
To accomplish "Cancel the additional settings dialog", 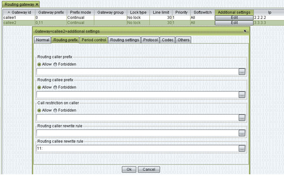I will (x=149, y=170).
